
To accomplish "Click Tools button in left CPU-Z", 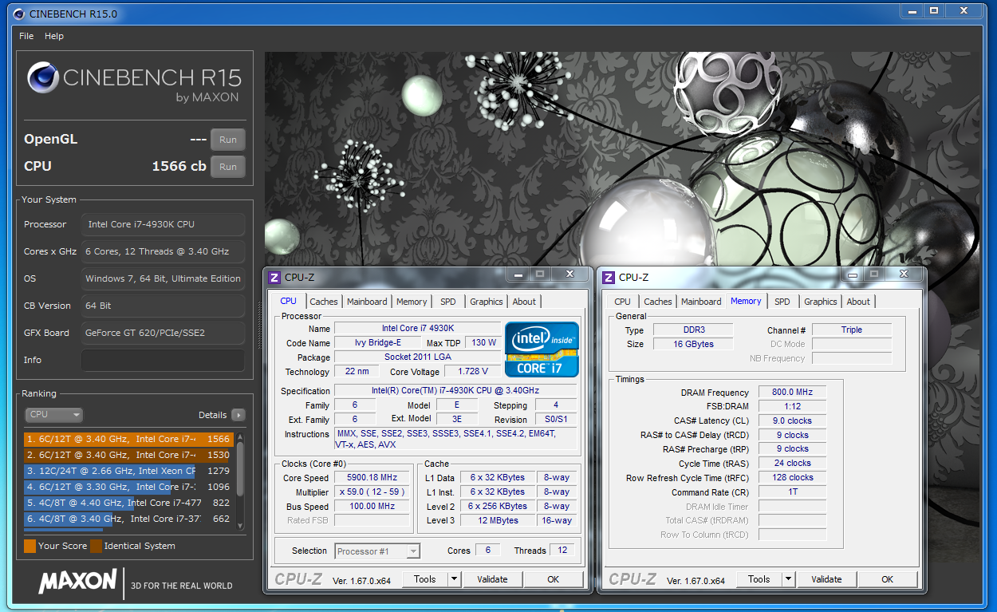I will [425, 579].
